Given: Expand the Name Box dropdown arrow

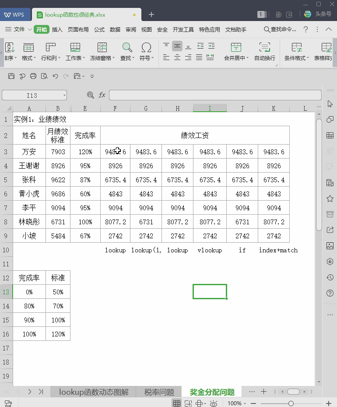Looking at the screenshot, I should click(x=64, y=95).
